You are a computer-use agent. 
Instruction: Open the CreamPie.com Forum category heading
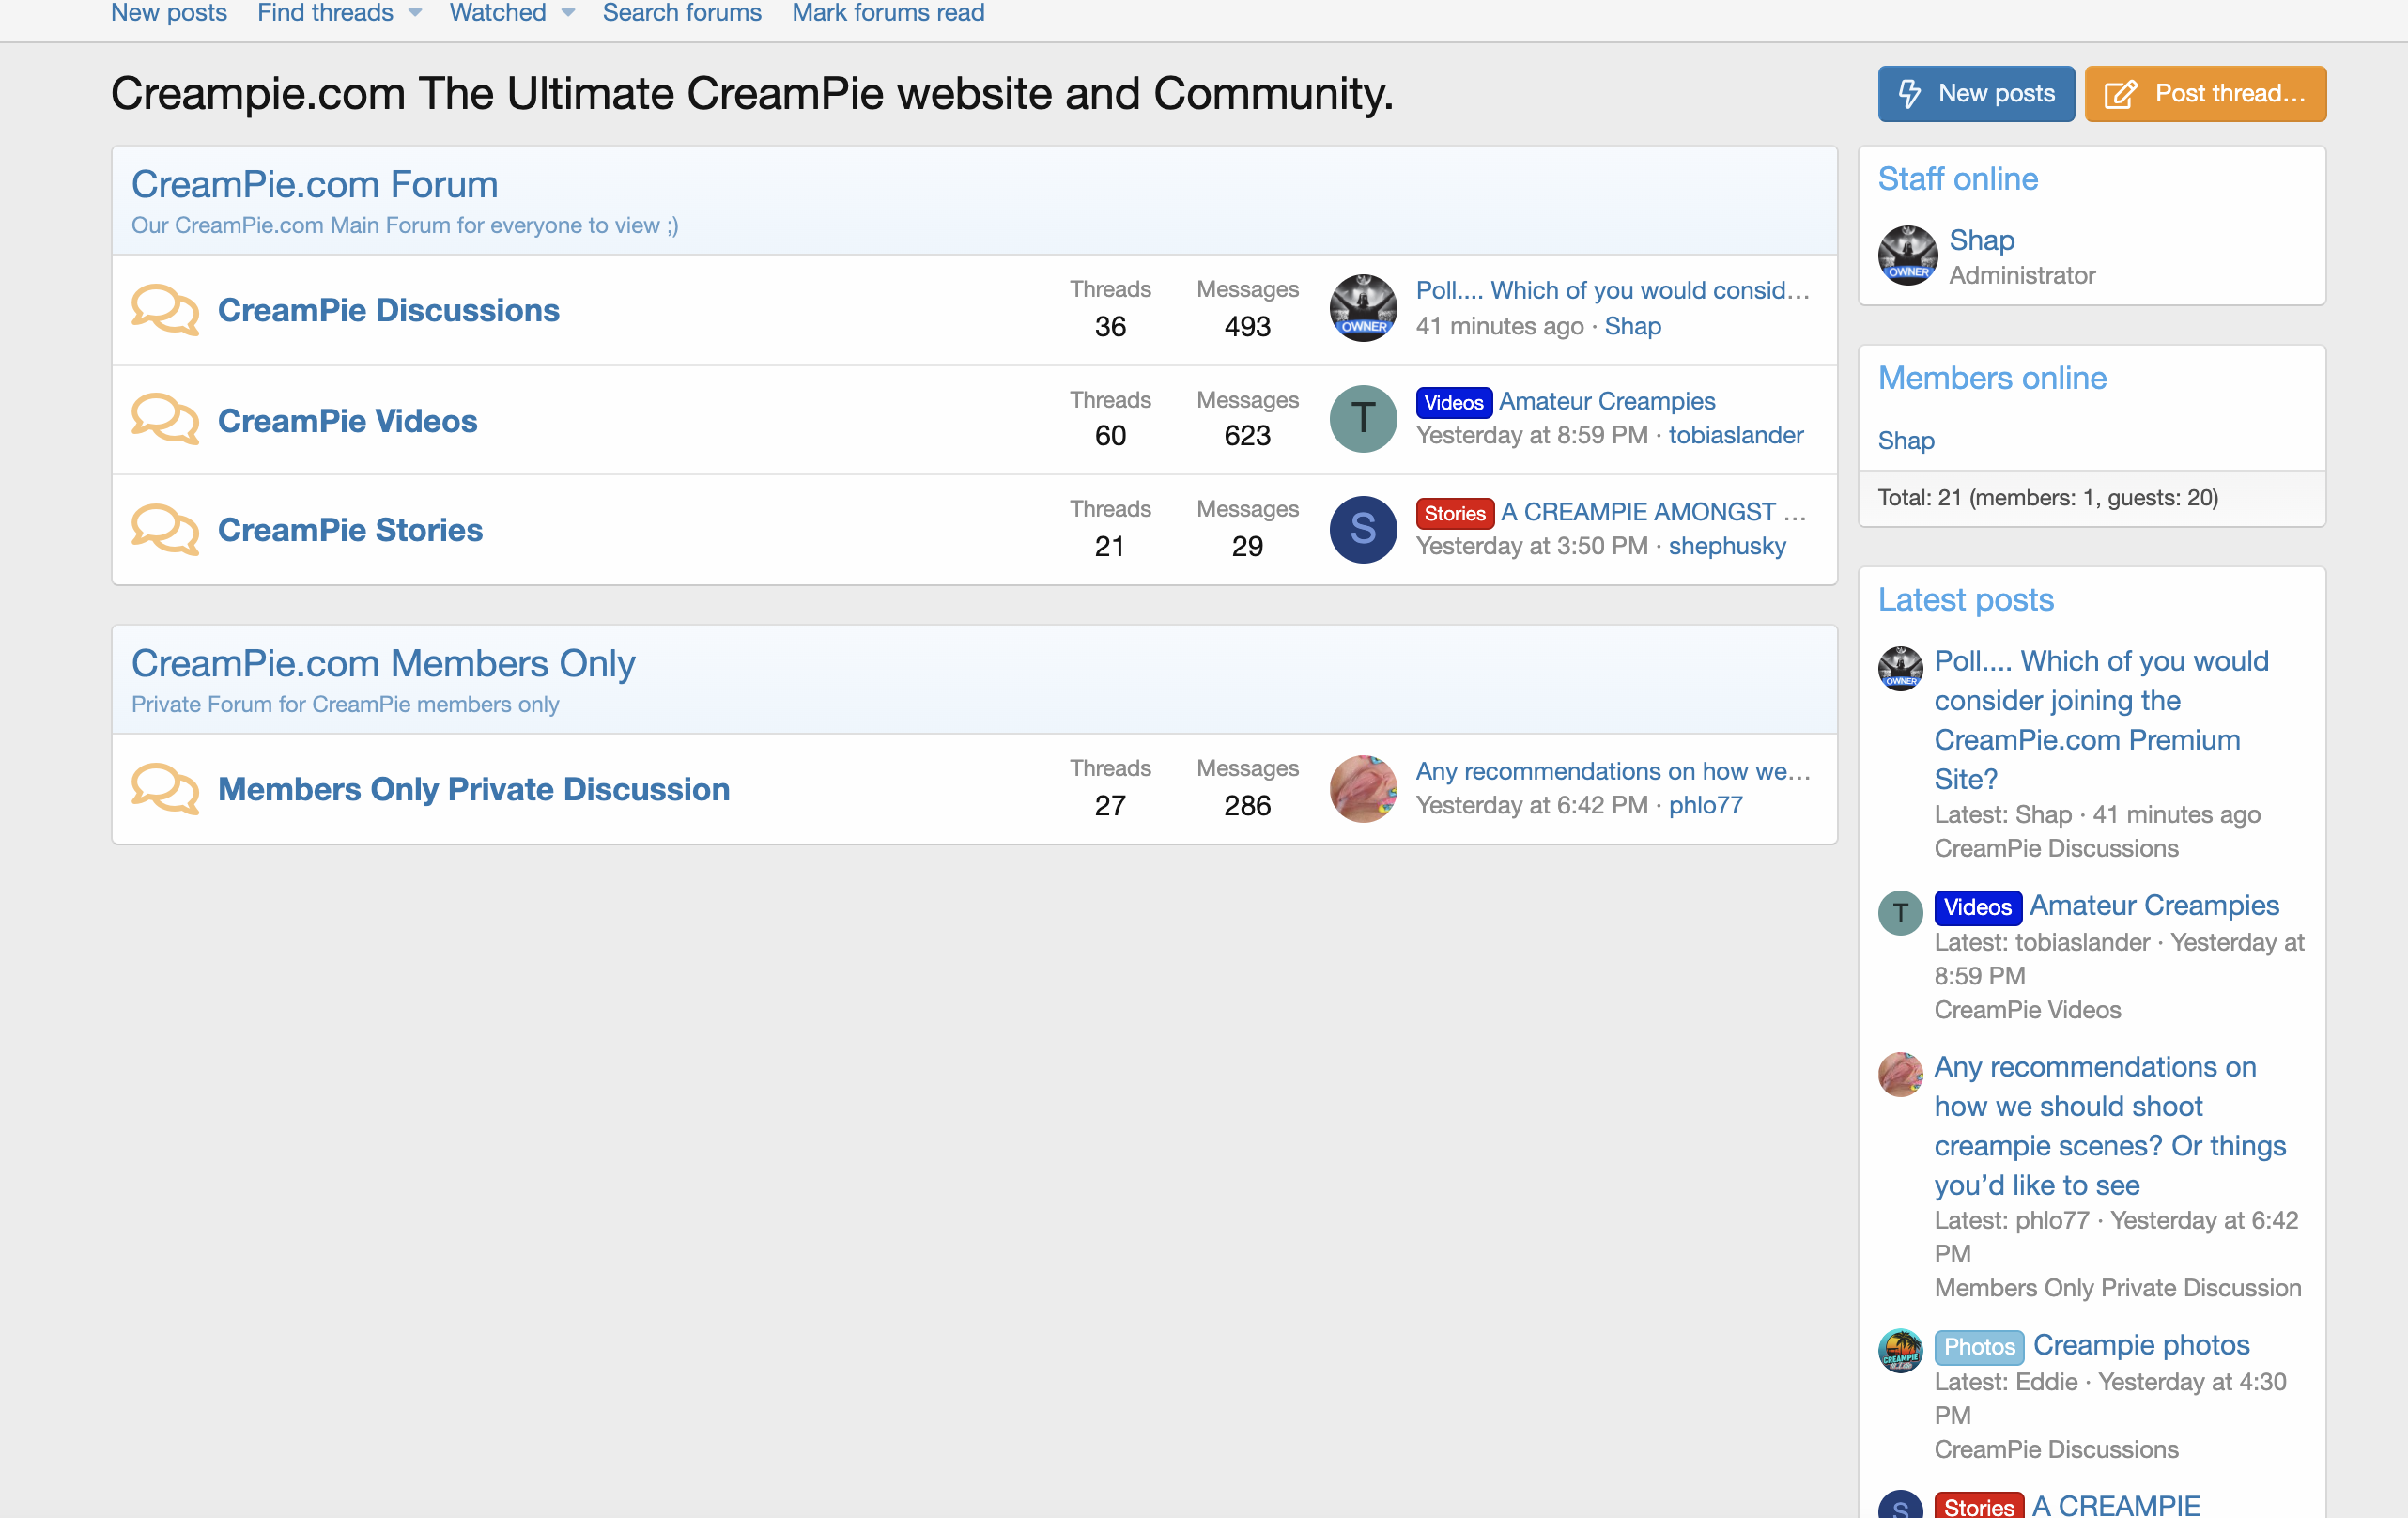[314, 185]
